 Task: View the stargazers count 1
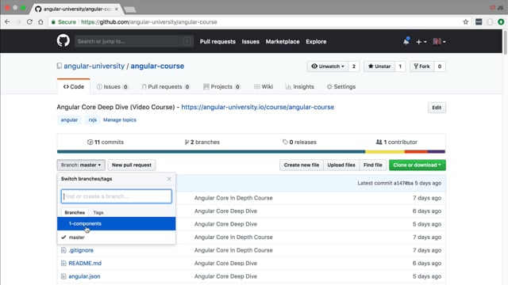pos(400,66)
